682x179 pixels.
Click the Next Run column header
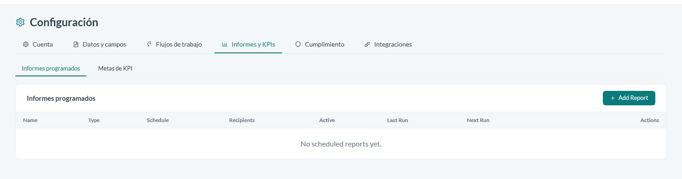(478, 120)
